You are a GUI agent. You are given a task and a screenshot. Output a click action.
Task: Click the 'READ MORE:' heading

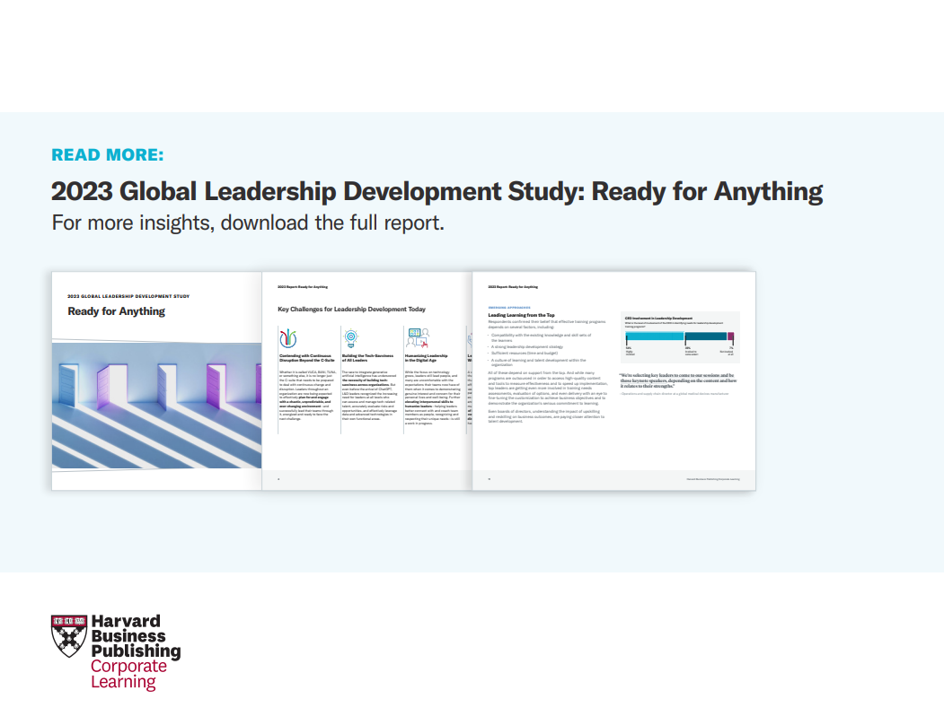(x=107, y=154)
